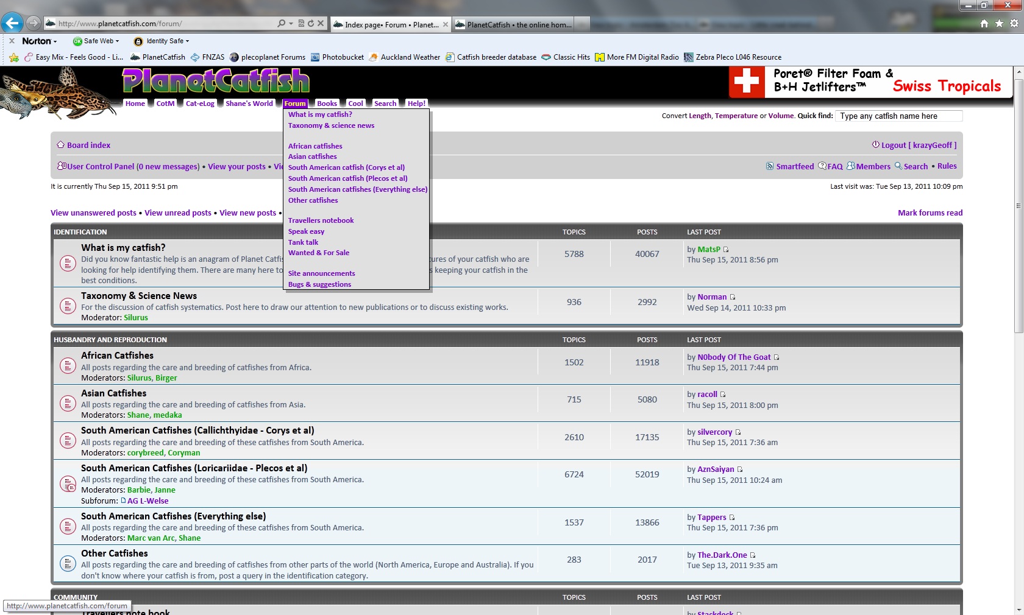
Task: Click the Board index home icon
Action: [60, 145]
